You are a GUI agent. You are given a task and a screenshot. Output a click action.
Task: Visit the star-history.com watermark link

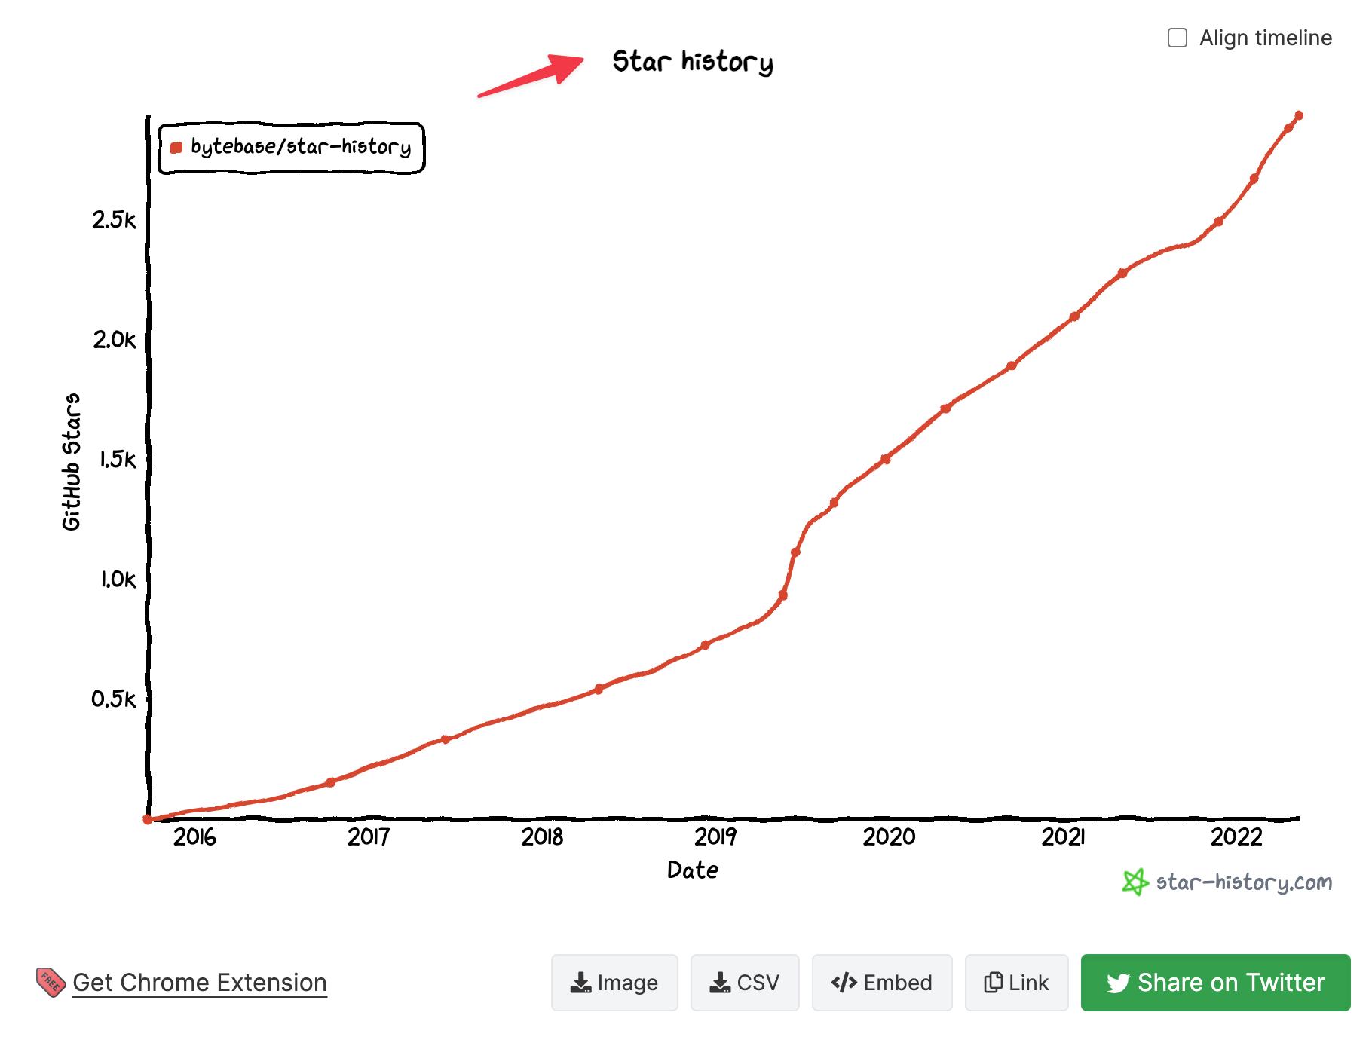coord(1244,882)
